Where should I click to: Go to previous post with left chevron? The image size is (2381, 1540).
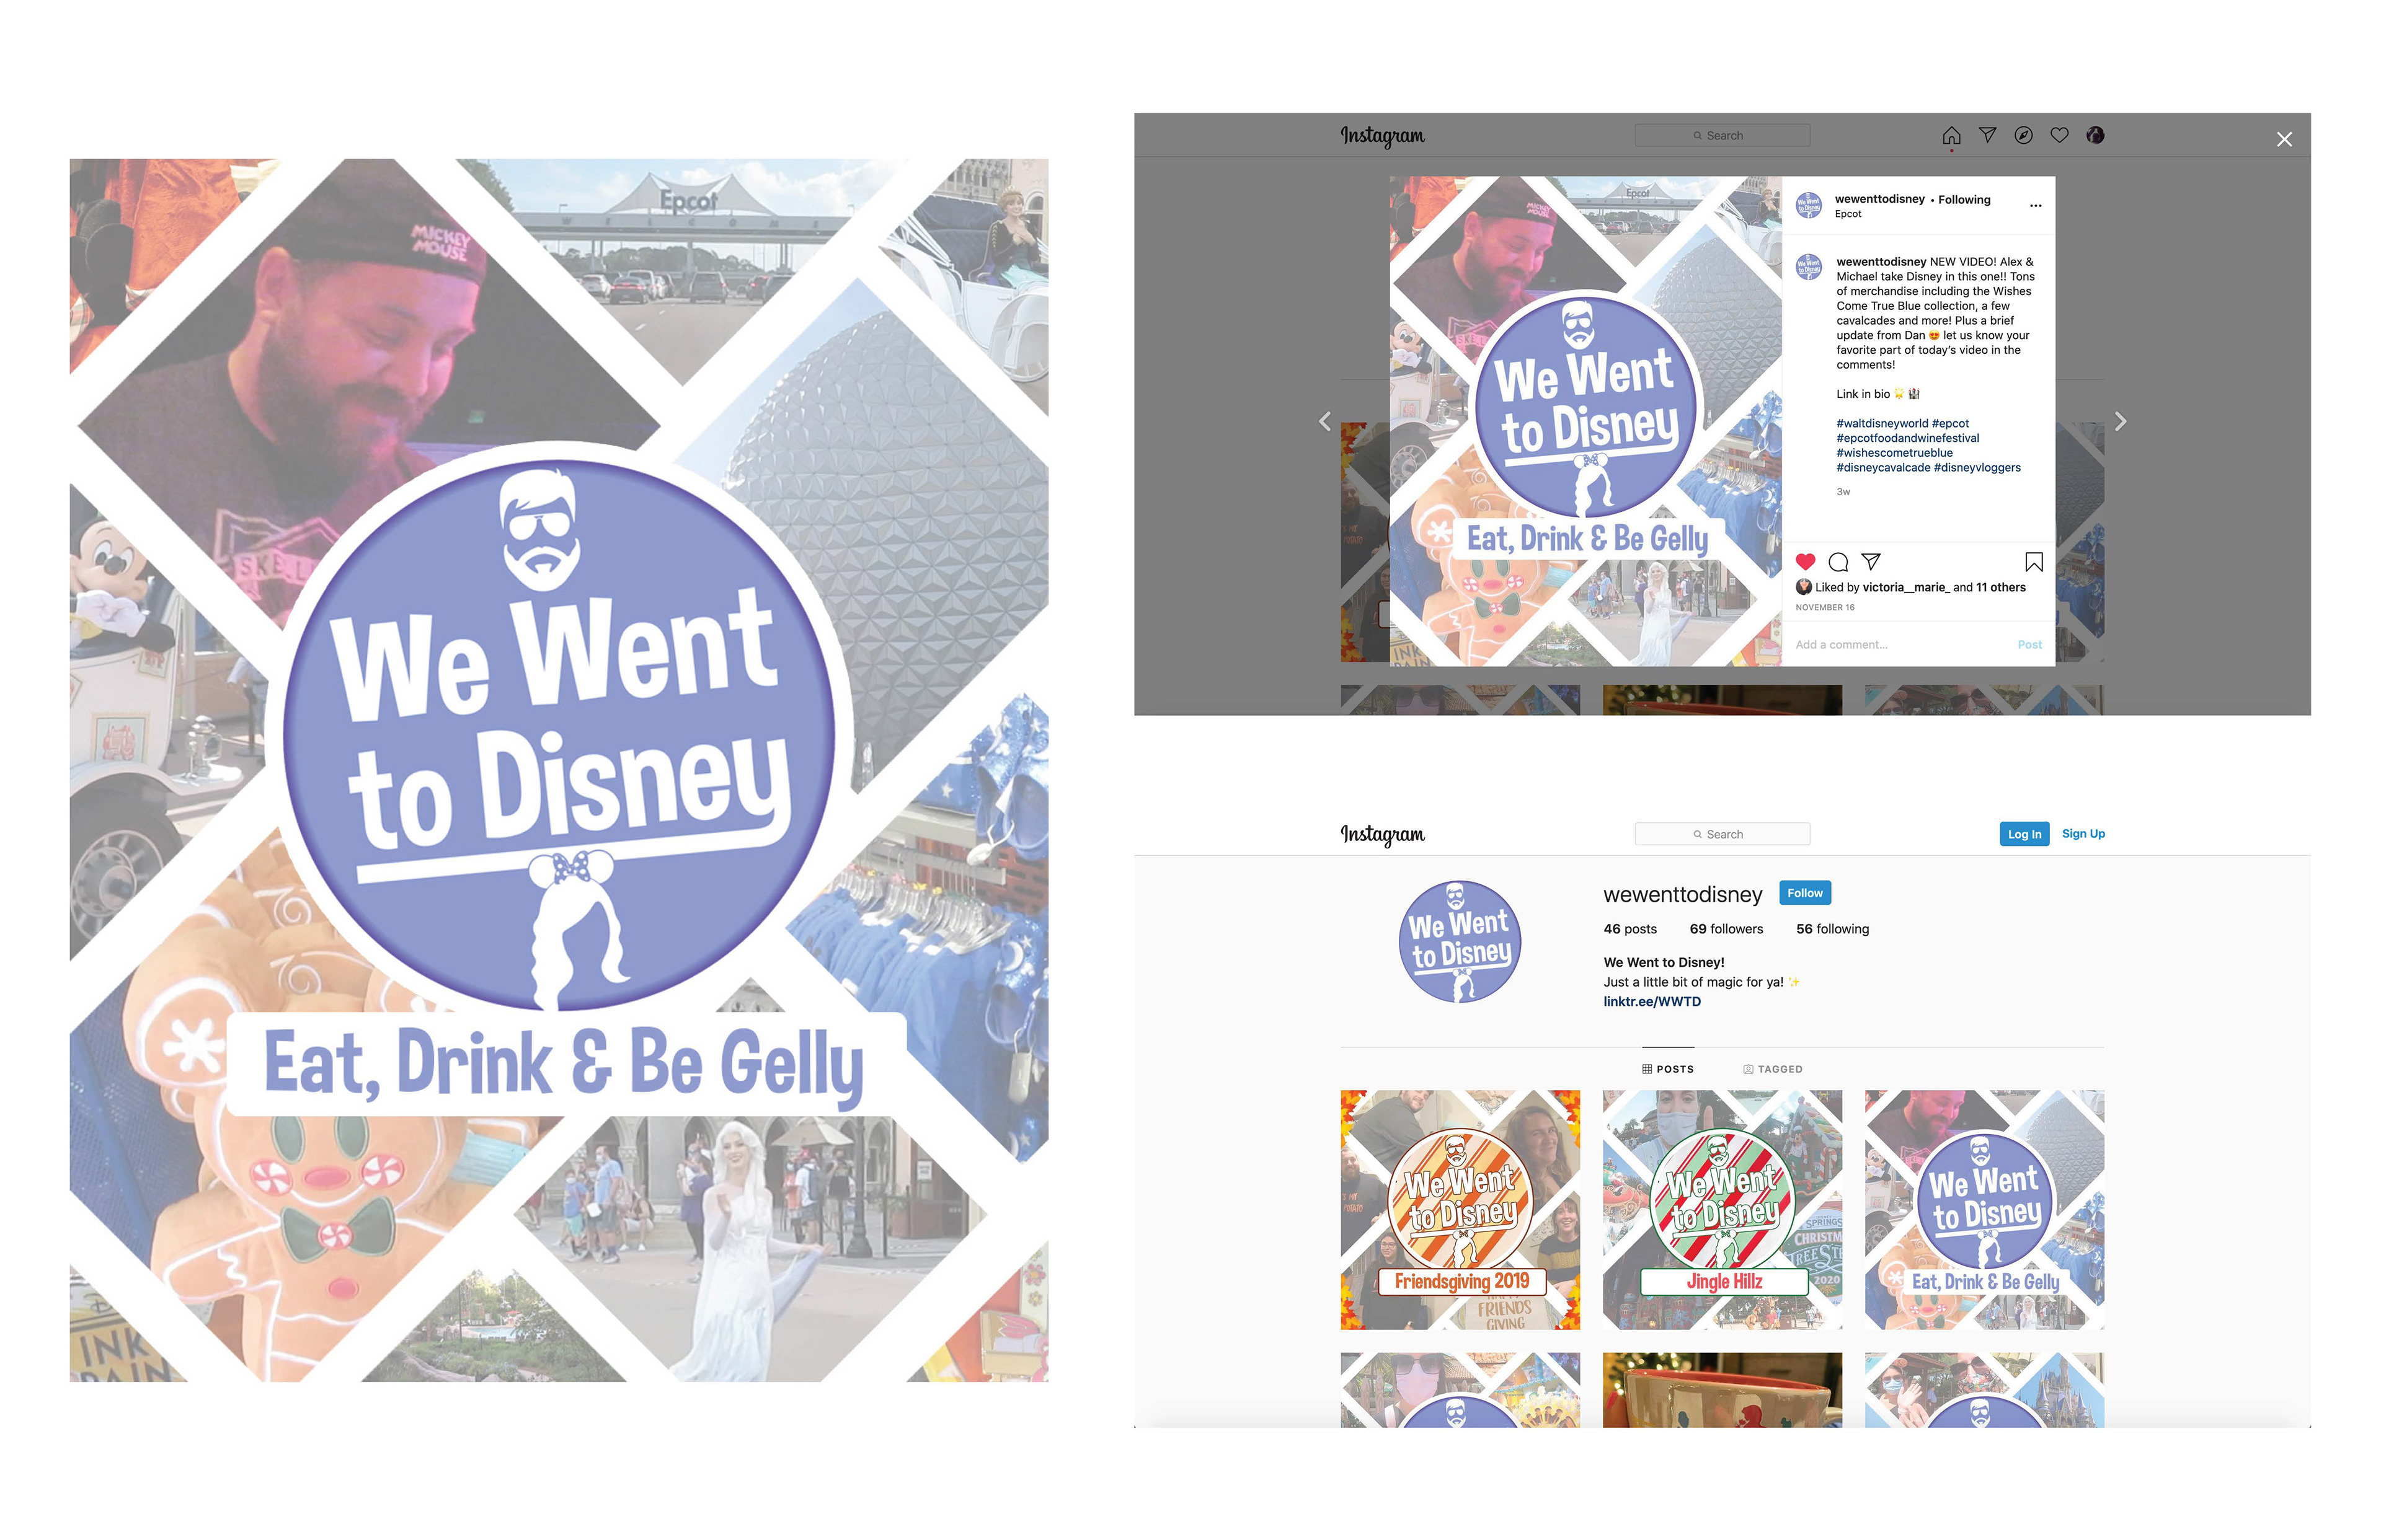[x=1324, y=422]
